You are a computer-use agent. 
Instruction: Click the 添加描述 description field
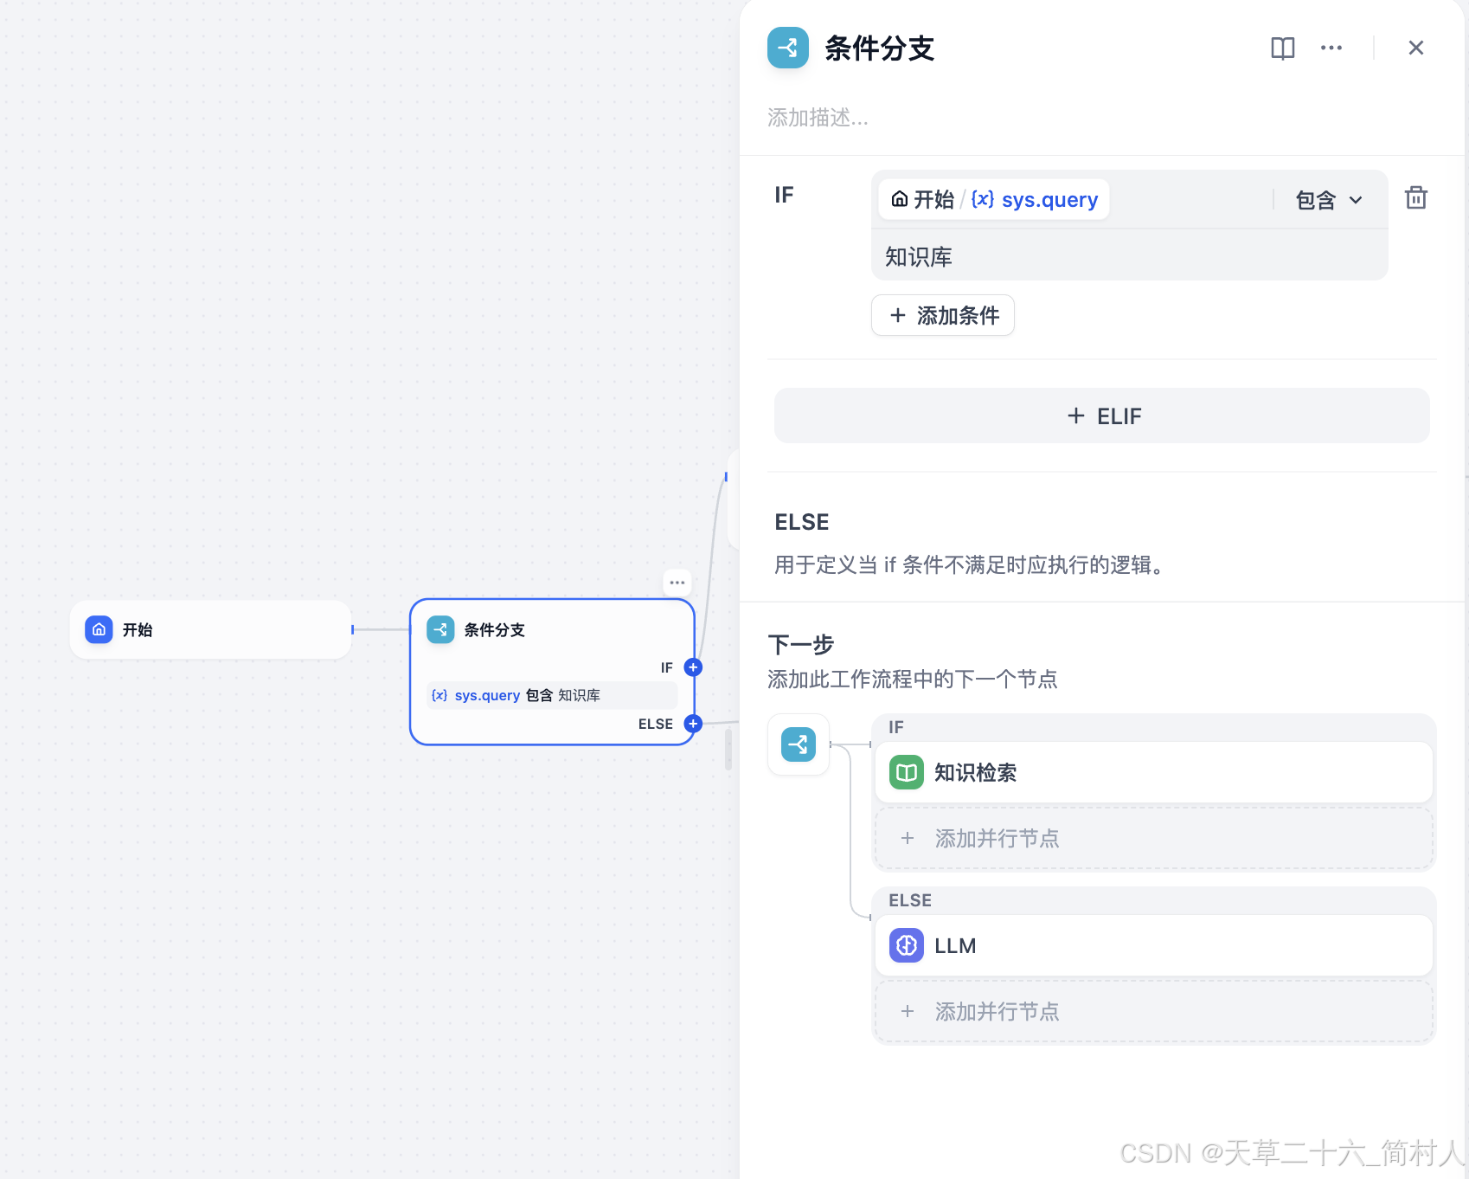pyautogui.click(x=818, y=119)
